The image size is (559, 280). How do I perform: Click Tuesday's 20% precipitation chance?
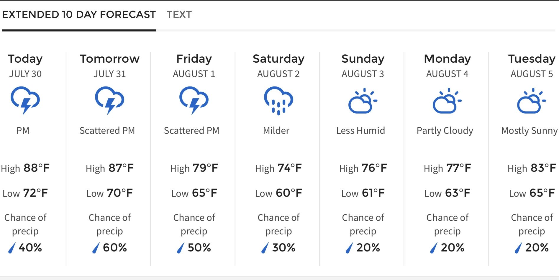click(x=537, y=248)
